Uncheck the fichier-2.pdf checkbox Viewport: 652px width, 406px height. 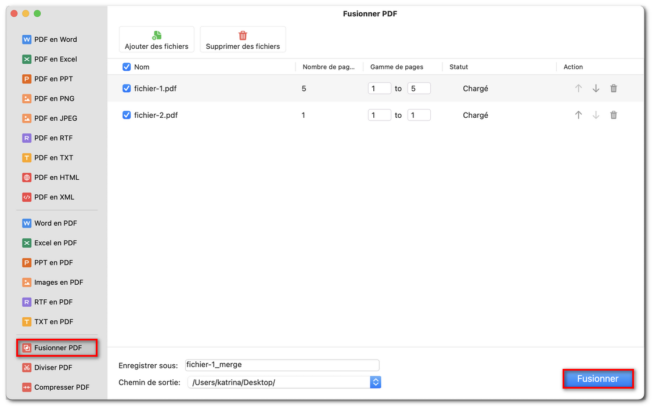[126, 115]
